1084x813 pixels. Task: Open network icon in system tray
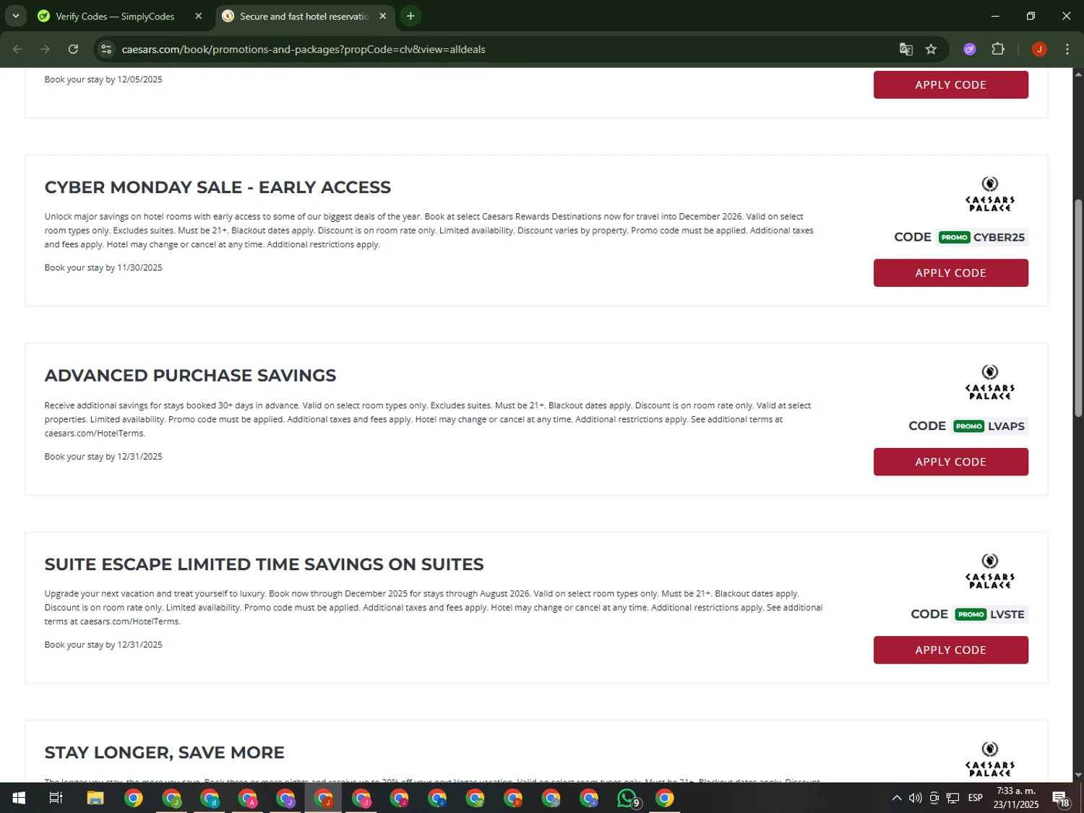[x=952, y=798]
